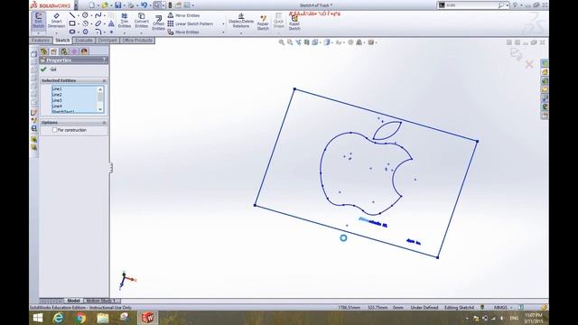578x325 pixels.
Task: Open the Linear Sketch Pattern dropdown arrow
Action: 223,24
